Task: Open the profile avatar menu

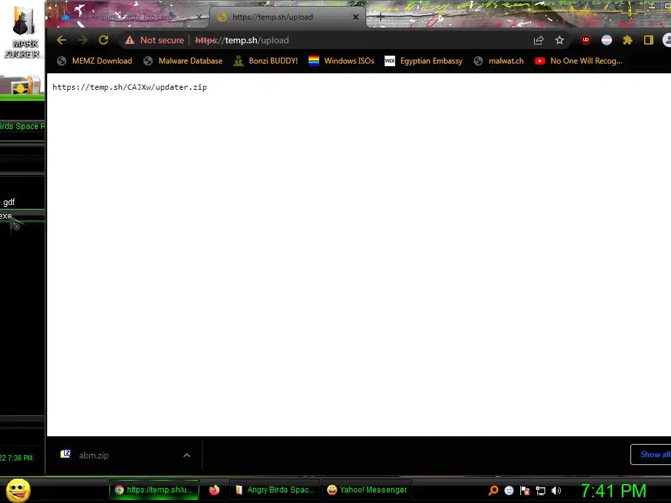Action: pyautogui.click(x=667, y=40)
